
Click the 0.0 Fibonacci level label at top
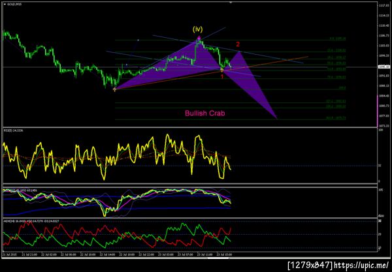338,38
